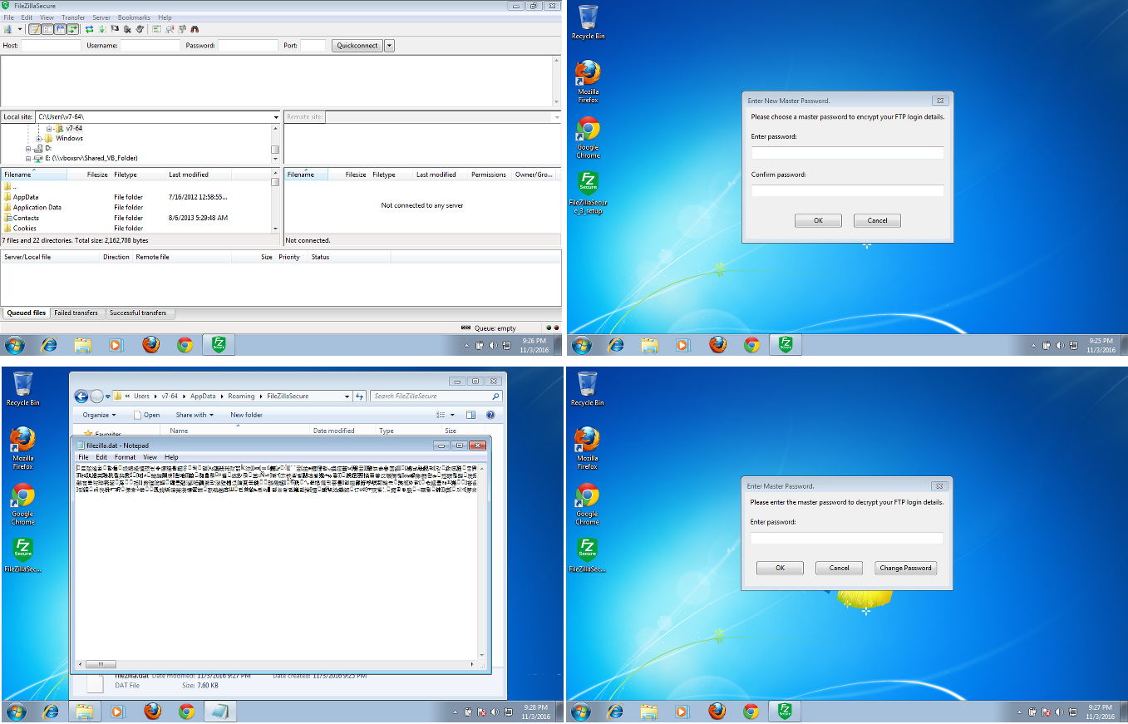Open Site Manager in FileZillaSecure toolbar
1128x724 pixels.
[7, 29]
